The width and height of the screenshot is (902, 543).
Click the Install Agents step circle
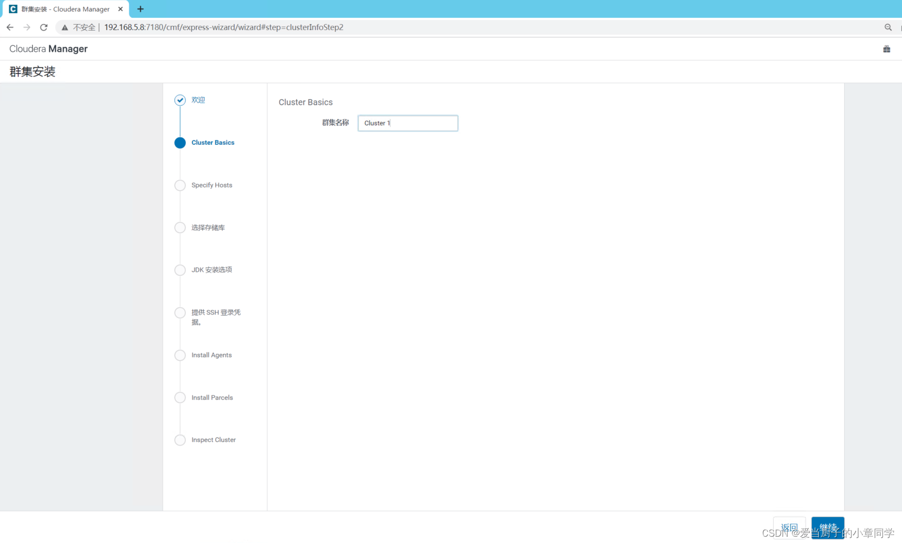180,356
